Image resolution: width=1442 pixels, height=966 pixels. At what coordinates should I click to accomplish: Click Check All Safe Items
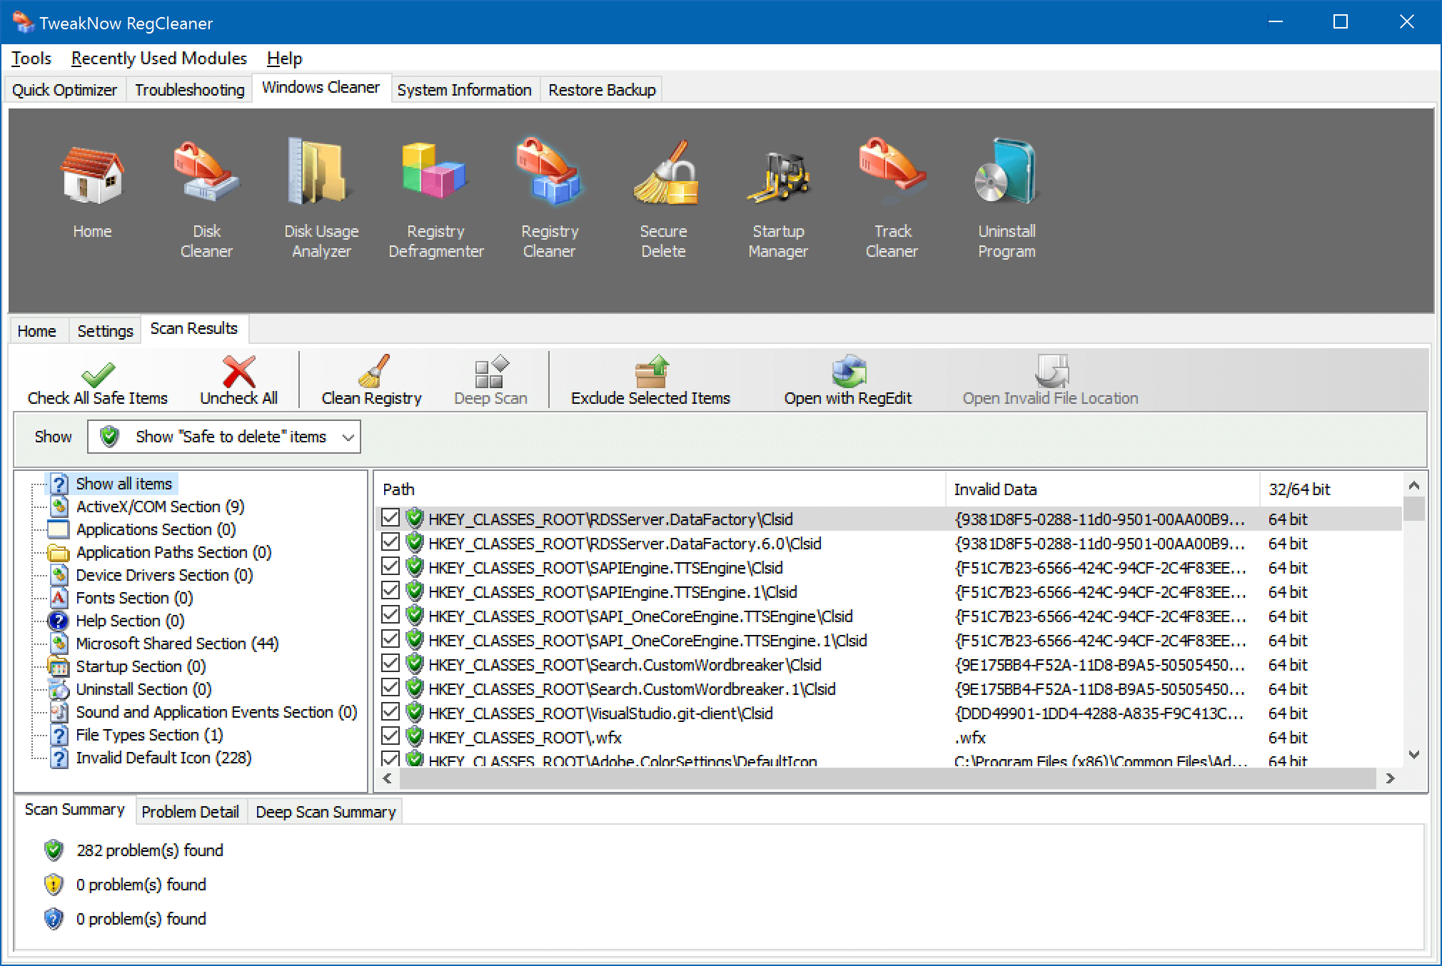coord(98,382)
